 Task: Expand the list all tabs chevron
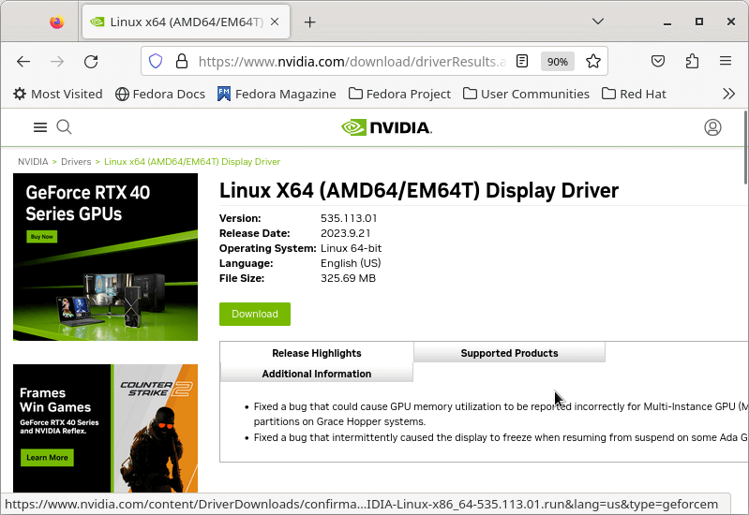pos(597,22)
